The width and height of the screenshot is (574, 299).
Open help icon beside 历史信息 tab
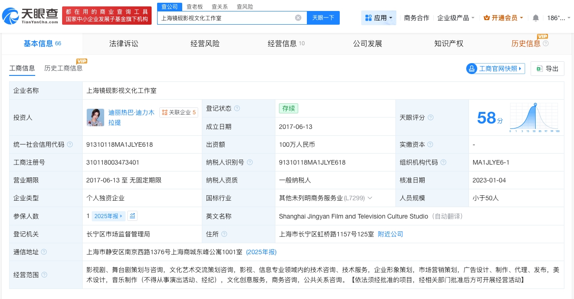[546, 43]
